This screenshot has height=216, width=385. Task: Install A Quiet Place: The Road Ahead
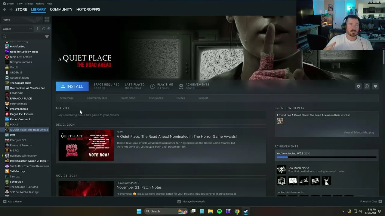[x=72, y=86]
